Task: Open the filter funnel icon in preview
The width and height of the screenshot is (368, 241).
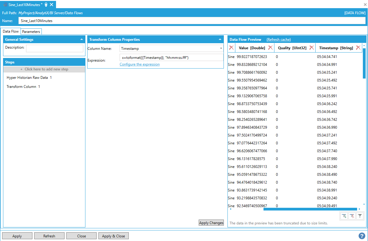Action: click(360, 216)
